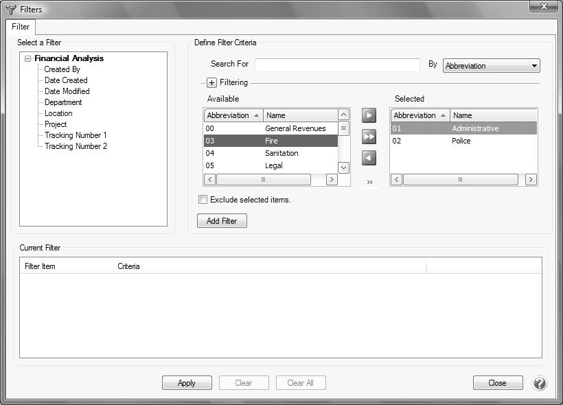This screenshot has width=563, height=405.
Task: Click the Filters funnel icon in title bar
Action: point(10,10)
